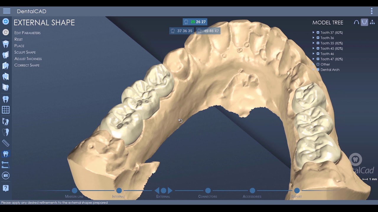Show upper jaw arch view icon
The height and width of the screenshot is (212, 378).
pyautogui.click(x=356, y=22)
